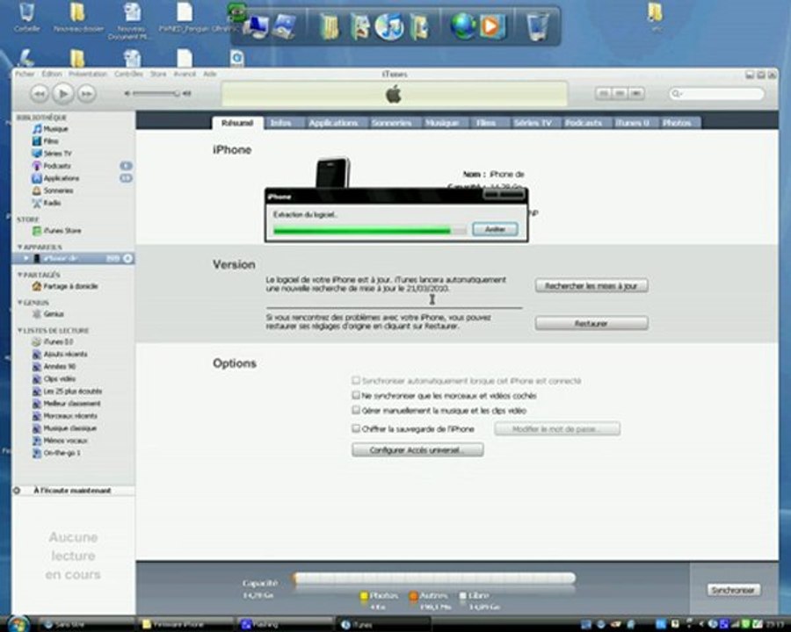Open the On-the-go 1 playlist
The height and width of the screenshot is (632, 791).
pos(56,453)
